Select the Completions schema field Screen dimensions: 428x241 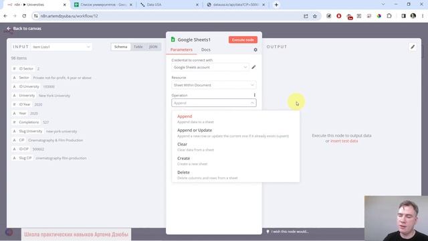coord(26,122)
